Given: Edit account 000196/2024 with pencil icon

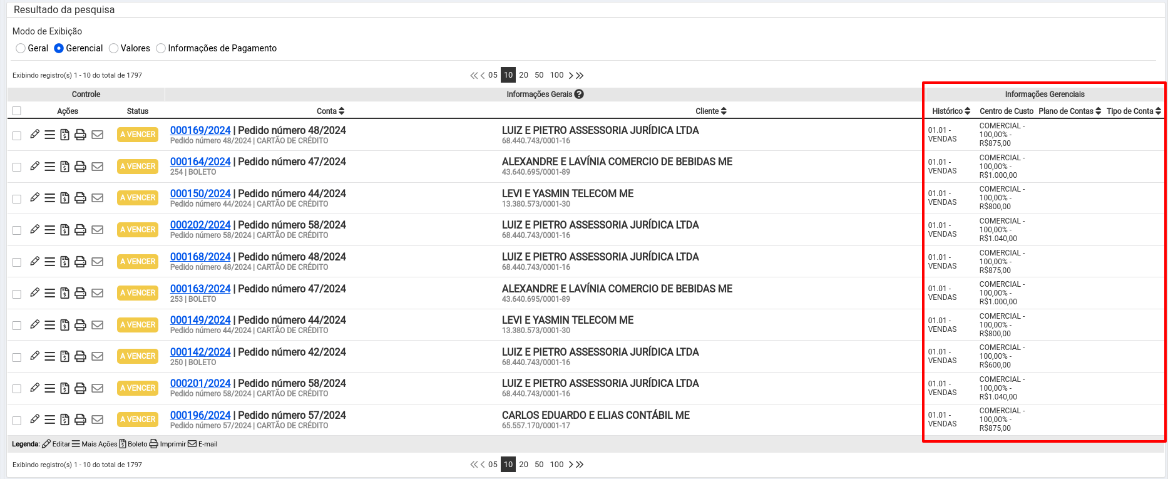Looking at the screenshot, I should [x=34, y=419].
